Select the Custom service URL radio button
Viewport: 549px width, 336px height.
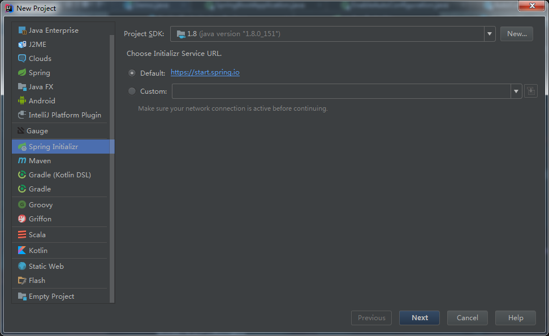132,91
